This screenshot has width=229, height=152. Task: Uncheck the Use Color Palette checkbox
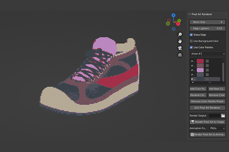(x=191, y=47)
